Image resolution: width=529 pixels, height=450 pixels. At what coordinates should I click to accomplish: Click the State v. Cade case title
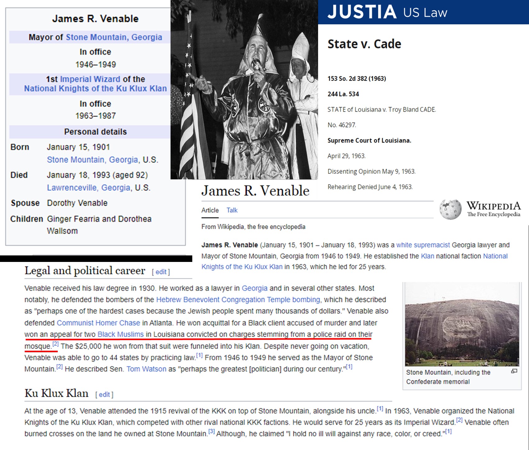[364, 44]
